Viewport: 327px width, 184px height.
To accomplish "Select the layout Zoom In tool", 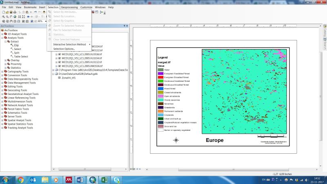I will pos(4,21).
